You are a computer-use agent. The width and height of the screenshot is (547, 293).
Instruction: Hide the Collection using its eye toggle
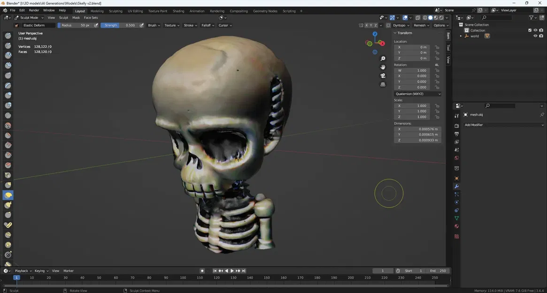pyautogui.click(x=535, y=30)
